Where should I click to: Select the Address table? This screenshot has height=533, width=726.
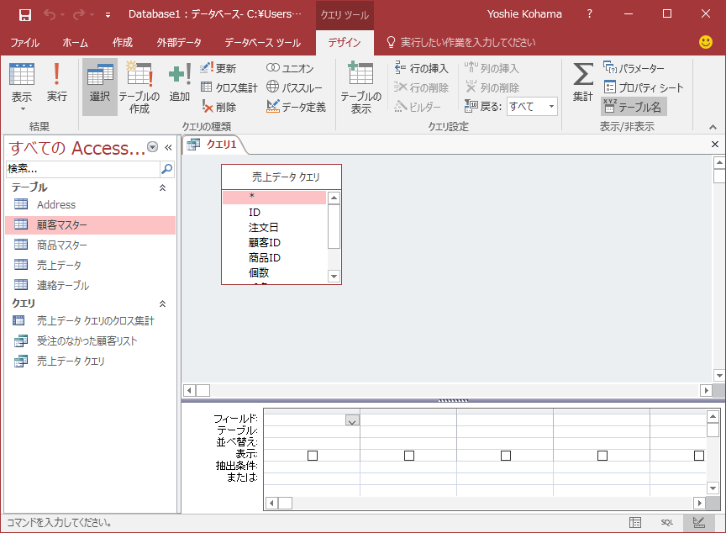pos(90,204)
